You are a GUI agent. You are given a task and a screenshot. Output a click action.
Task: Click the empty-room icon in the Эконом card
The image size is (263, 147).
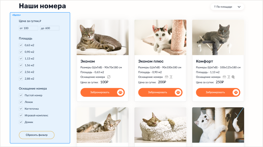click(109, 77)
